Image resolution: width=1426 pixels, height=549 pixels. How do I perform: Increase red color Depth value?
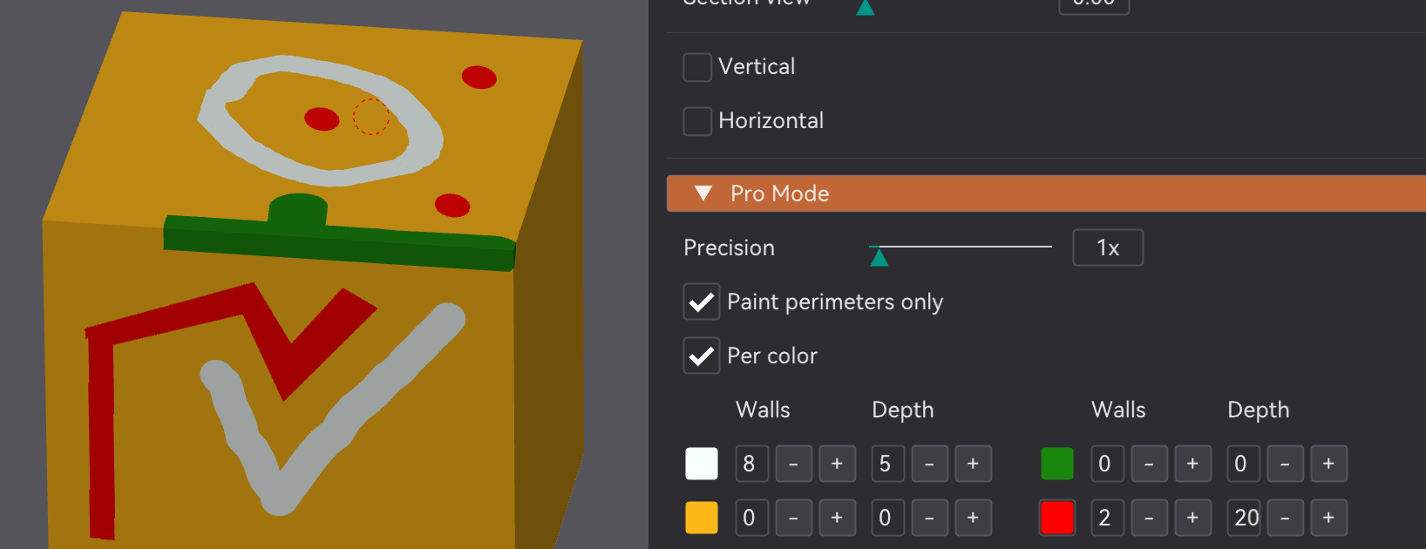point(1329,518)
